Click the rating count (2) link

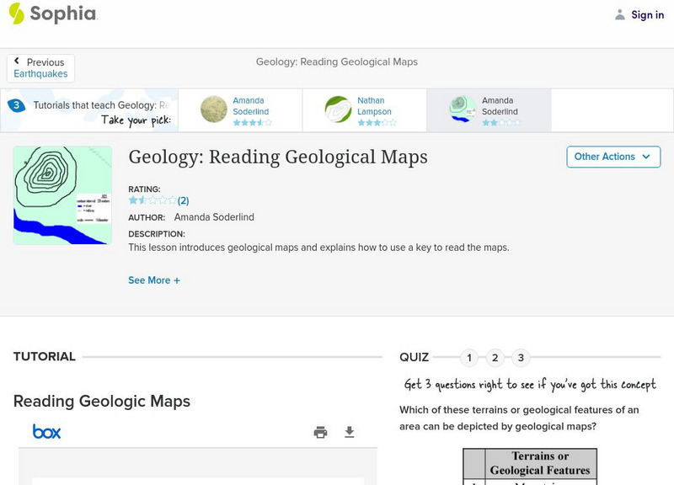pyautogui.click(x=183, y=200)
